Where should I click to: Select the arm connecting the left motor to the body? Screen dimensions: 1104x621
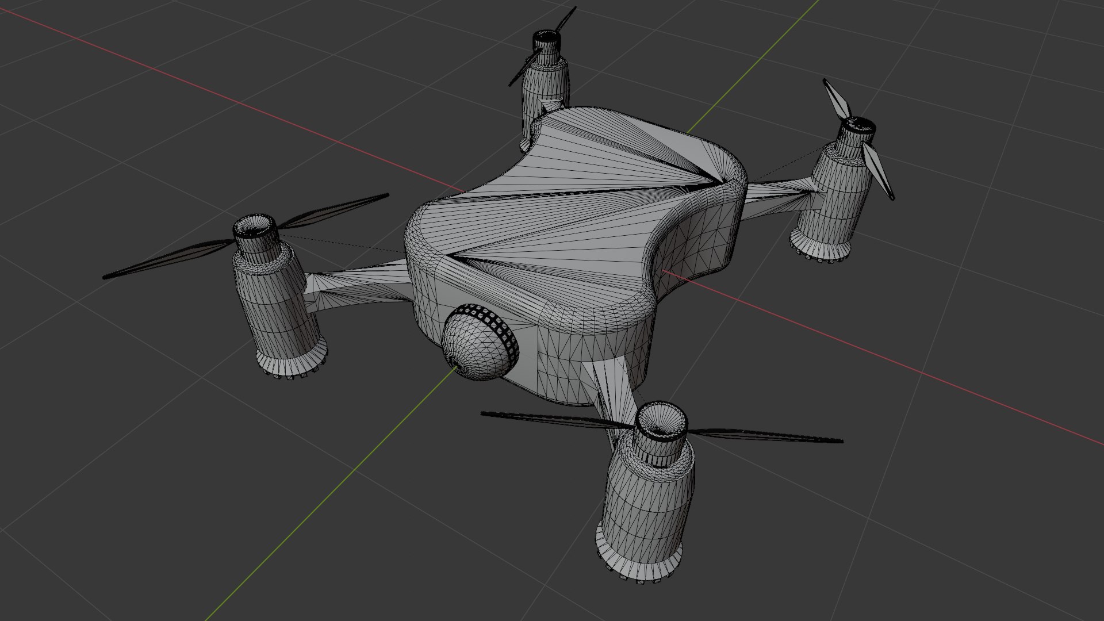pyautogui.click(x=359, y=286)
